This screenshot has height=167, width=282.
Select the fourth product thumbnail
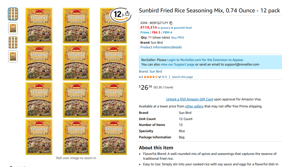[x=13, y=56]
